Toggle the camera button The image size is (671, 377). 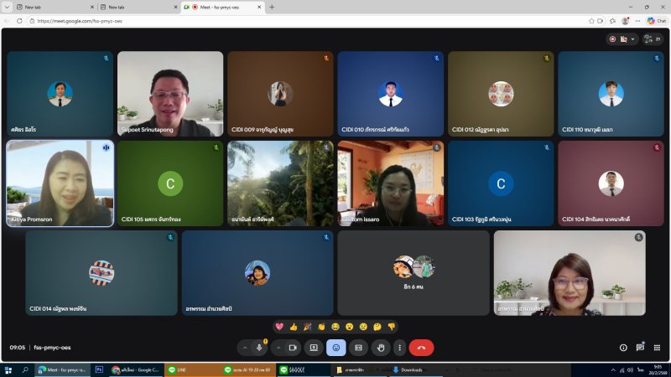pos(294,347)
